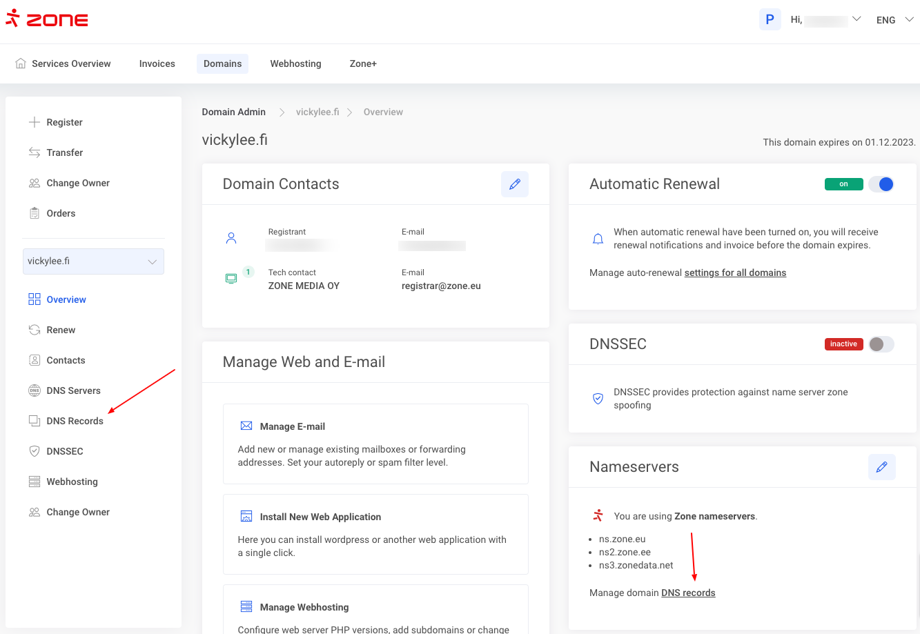Viewport: 920px width, 634px height.
Task: Open the vickylee.fi domain selector dropdown
Action: tap(93, 261)
